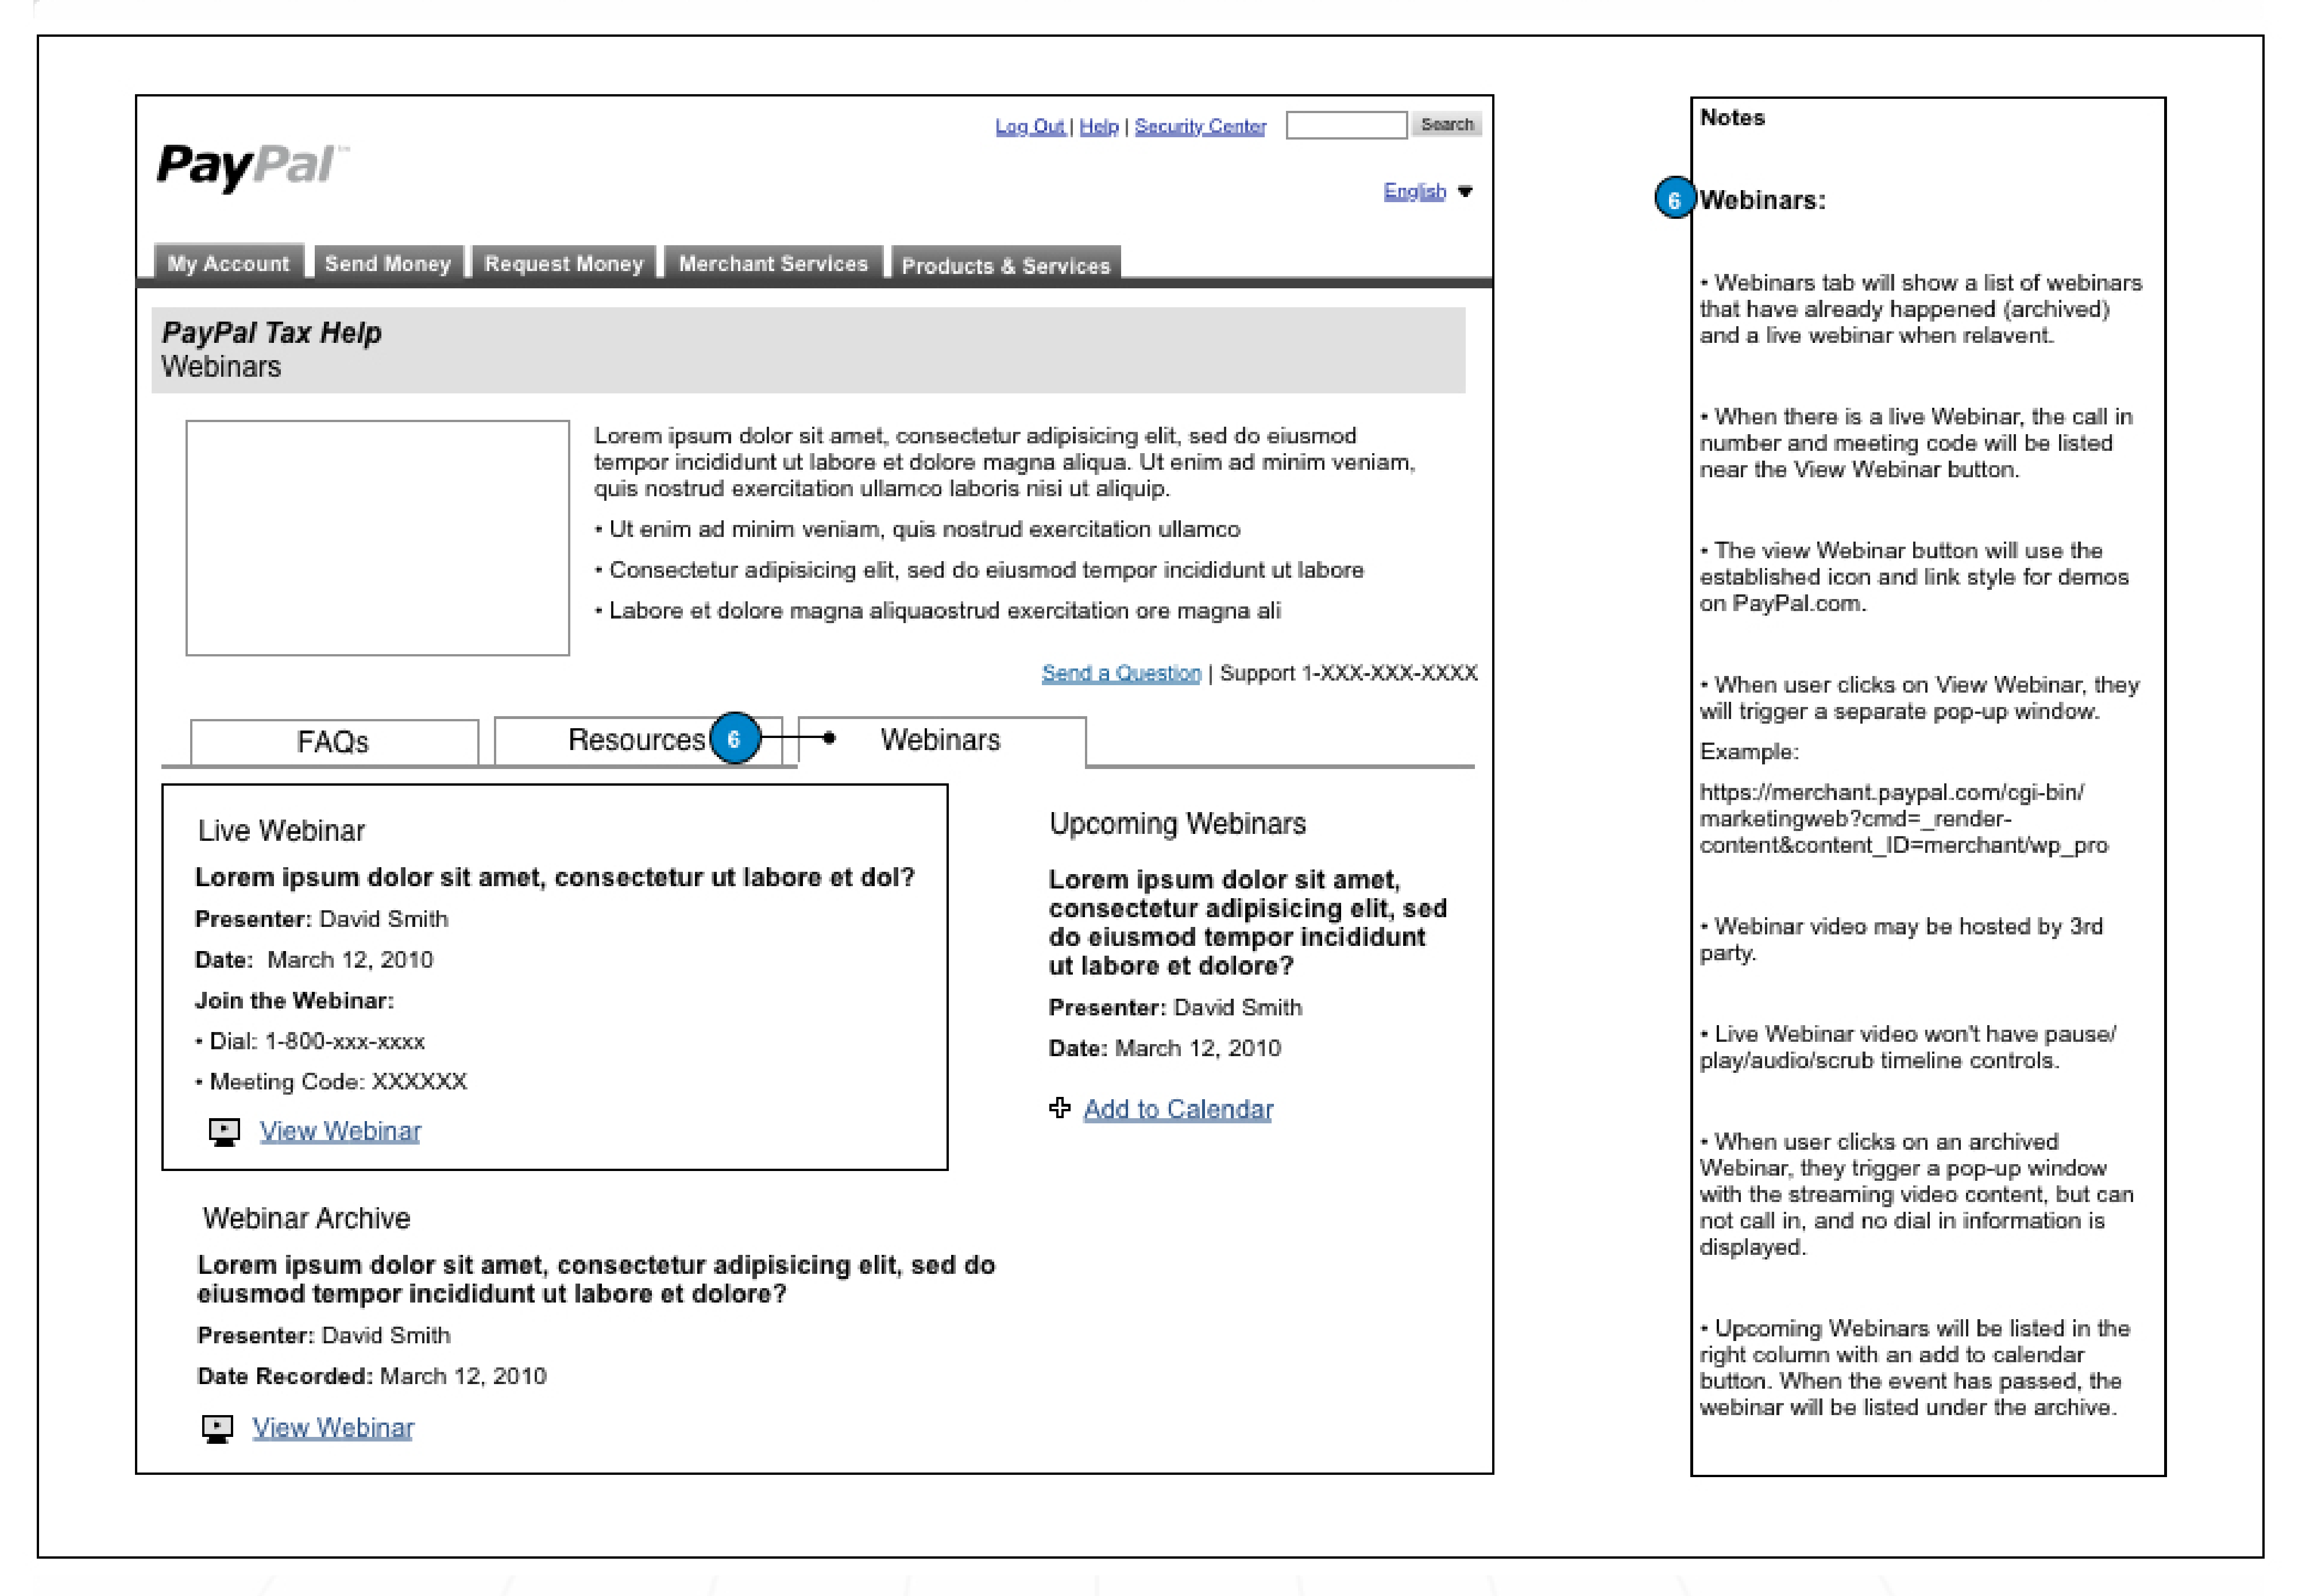Switch to the FAQs tab
Screen dimensions: 2306x1596
tap(332, 741)
